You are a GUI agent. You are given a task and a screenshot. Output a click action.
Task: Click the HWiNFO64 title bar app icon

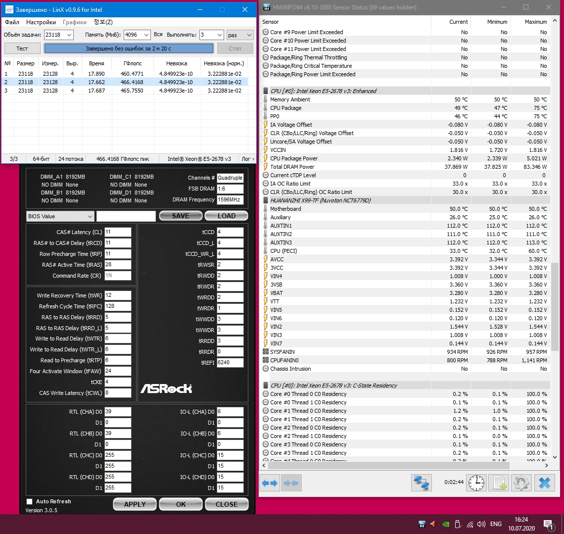(267, 7)
